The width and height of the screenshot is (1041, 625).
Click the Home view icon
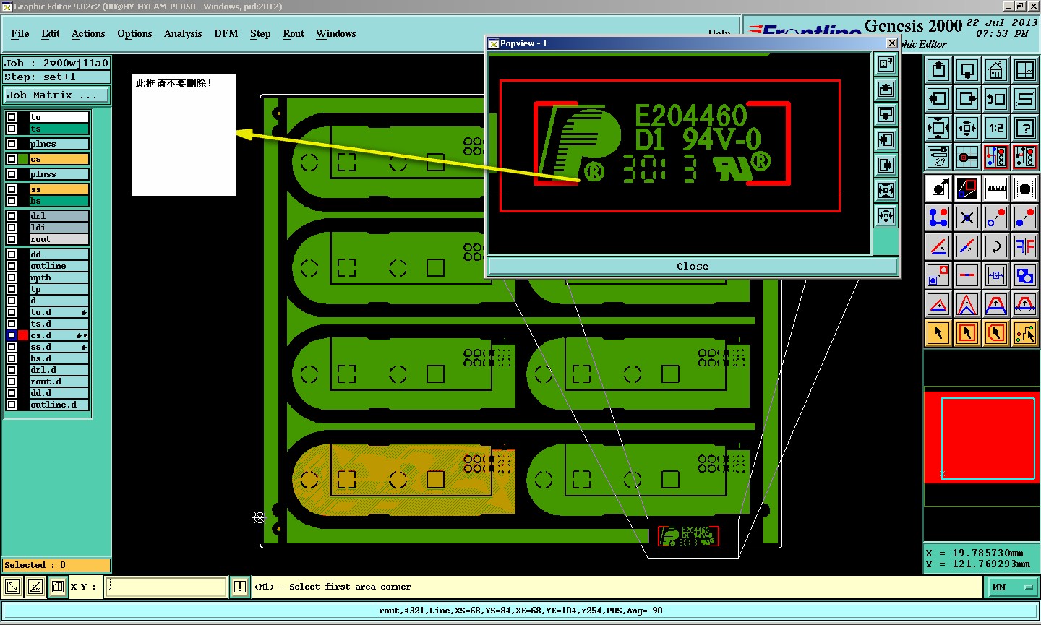[x=996, y=70]
